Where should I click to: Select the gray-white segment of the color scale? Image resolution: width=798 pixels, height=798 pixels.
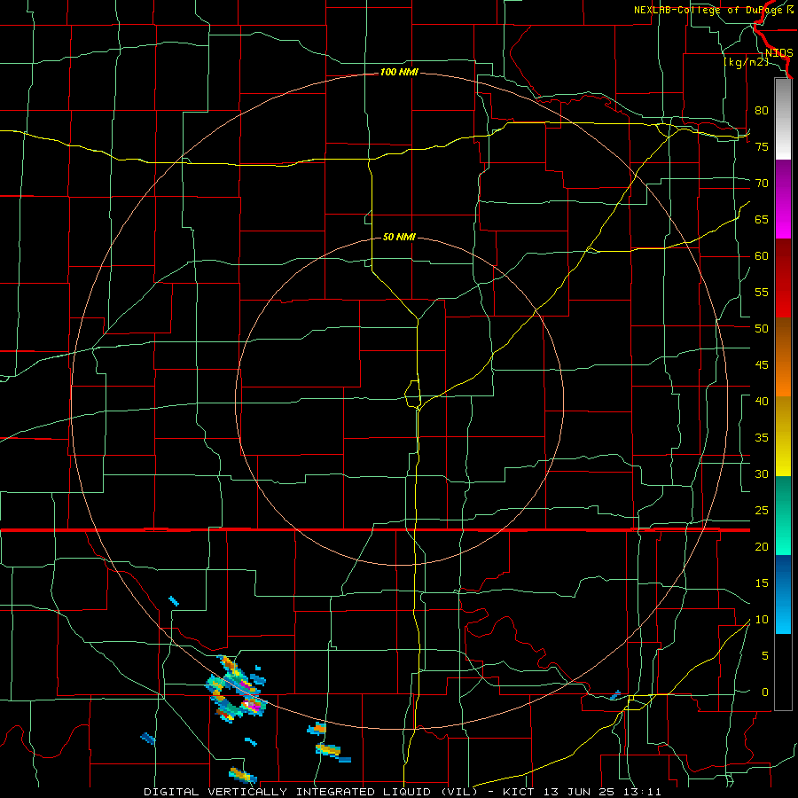click(x=783, y=119)
